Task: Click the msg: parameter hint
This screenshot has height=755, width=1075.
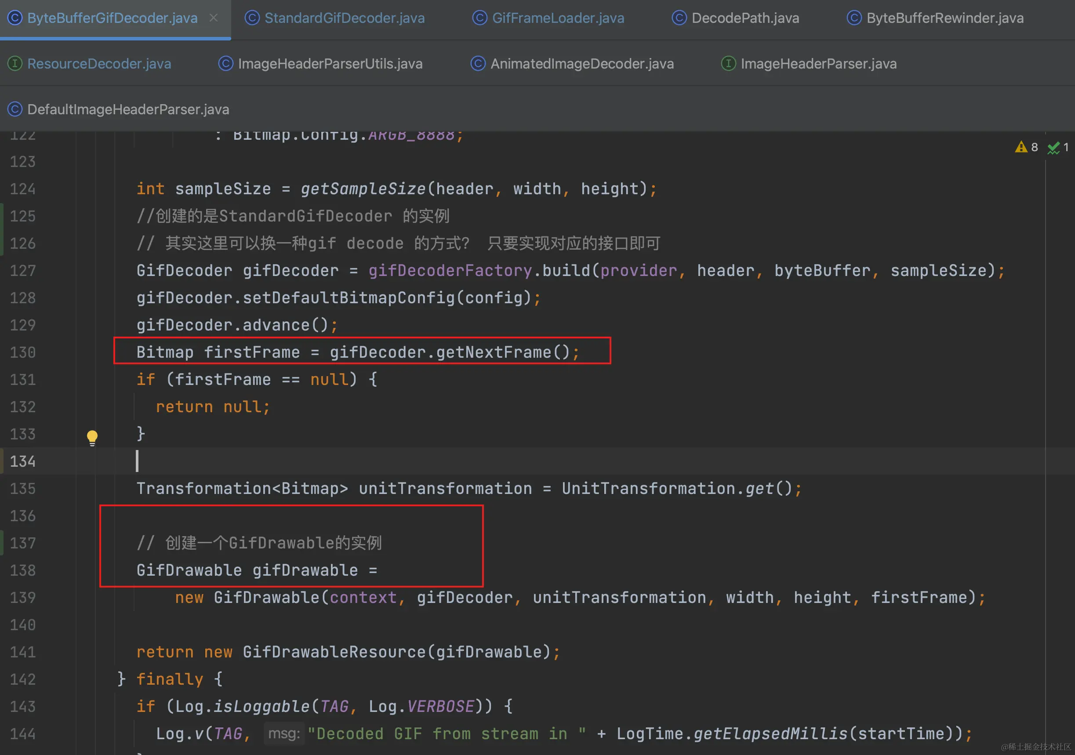Action: coord(284,733)
